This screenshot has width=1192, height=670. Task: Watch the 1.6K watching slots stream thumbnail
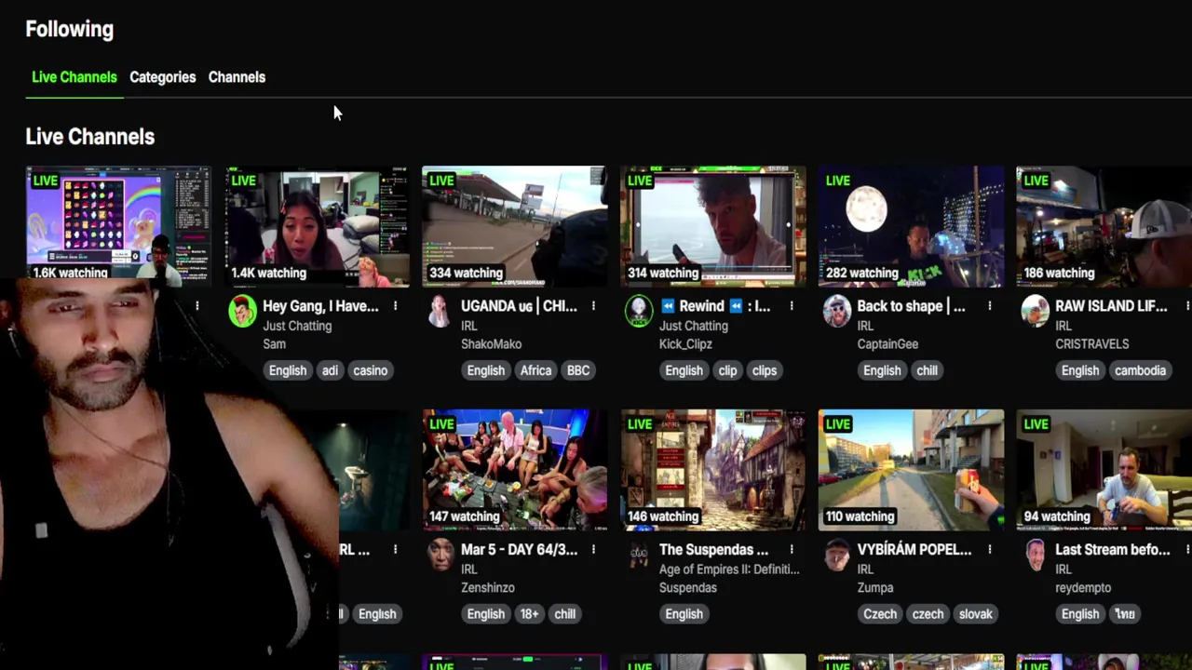118,224
